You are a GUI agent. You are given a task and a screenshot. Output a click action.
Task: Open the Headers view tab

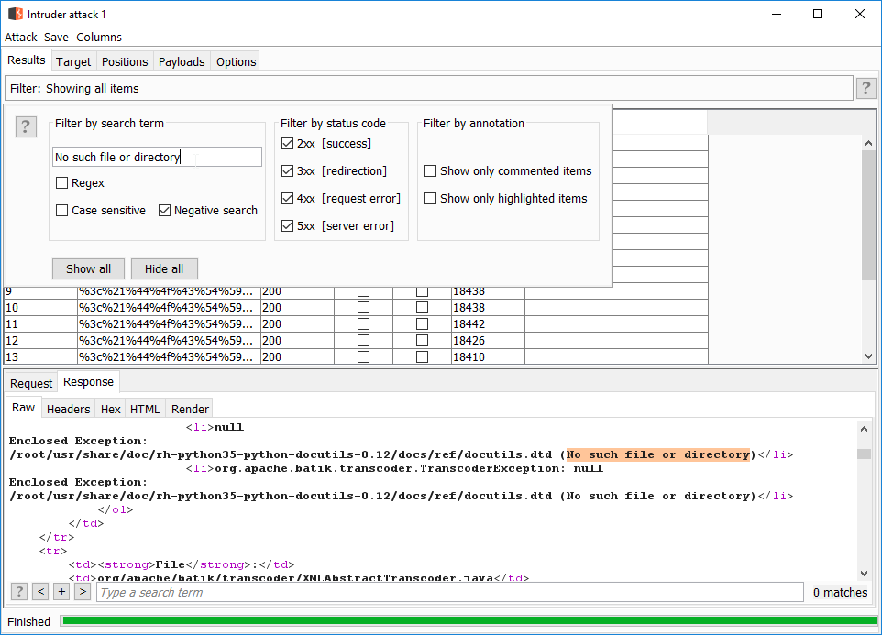pyautogui.click(x=68, y=409)
